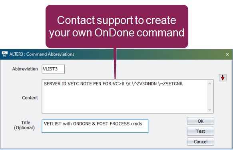Viewport: 233px width, 150px height.
Task: Click the Content box scroll-up arrow
Action: [x=210, y=84]
